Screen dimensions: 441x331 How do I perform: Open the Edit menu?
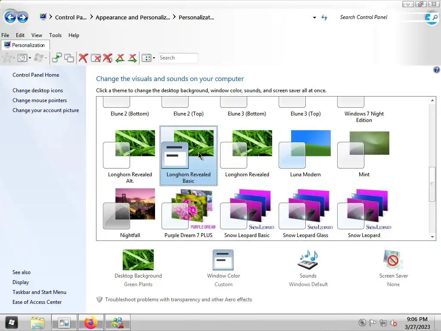(20, 35)
